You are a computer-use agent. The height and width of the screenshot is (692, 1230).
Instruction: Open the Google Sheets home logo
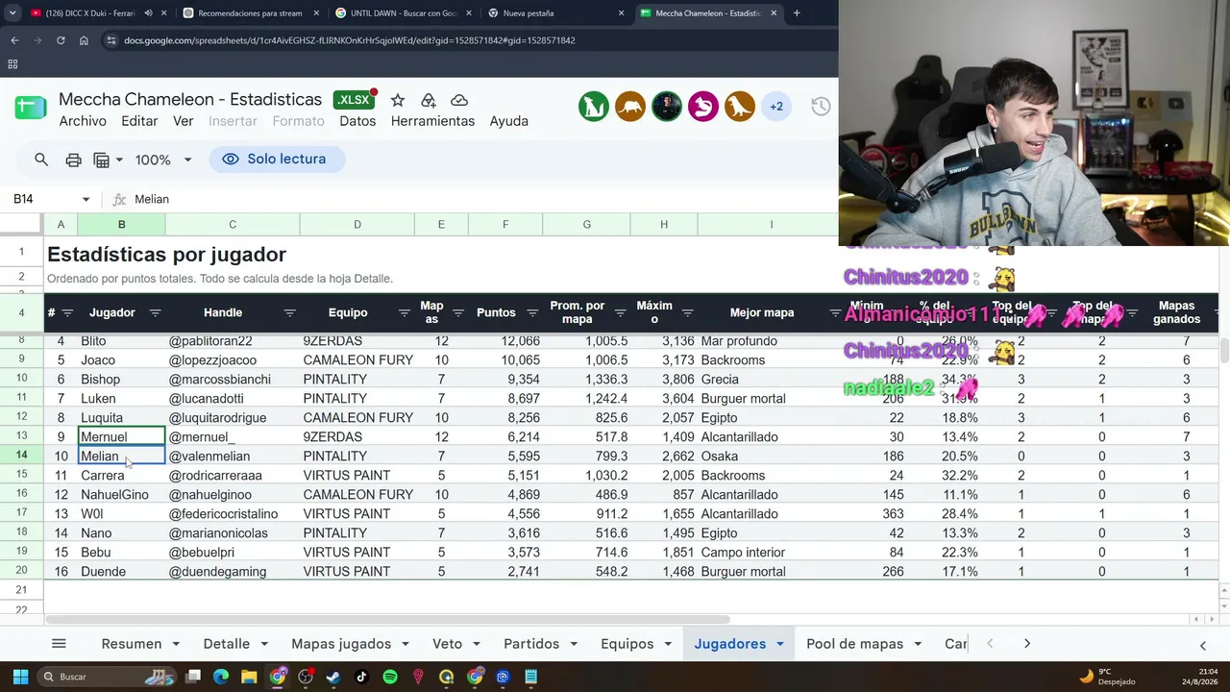coord(31,107)
